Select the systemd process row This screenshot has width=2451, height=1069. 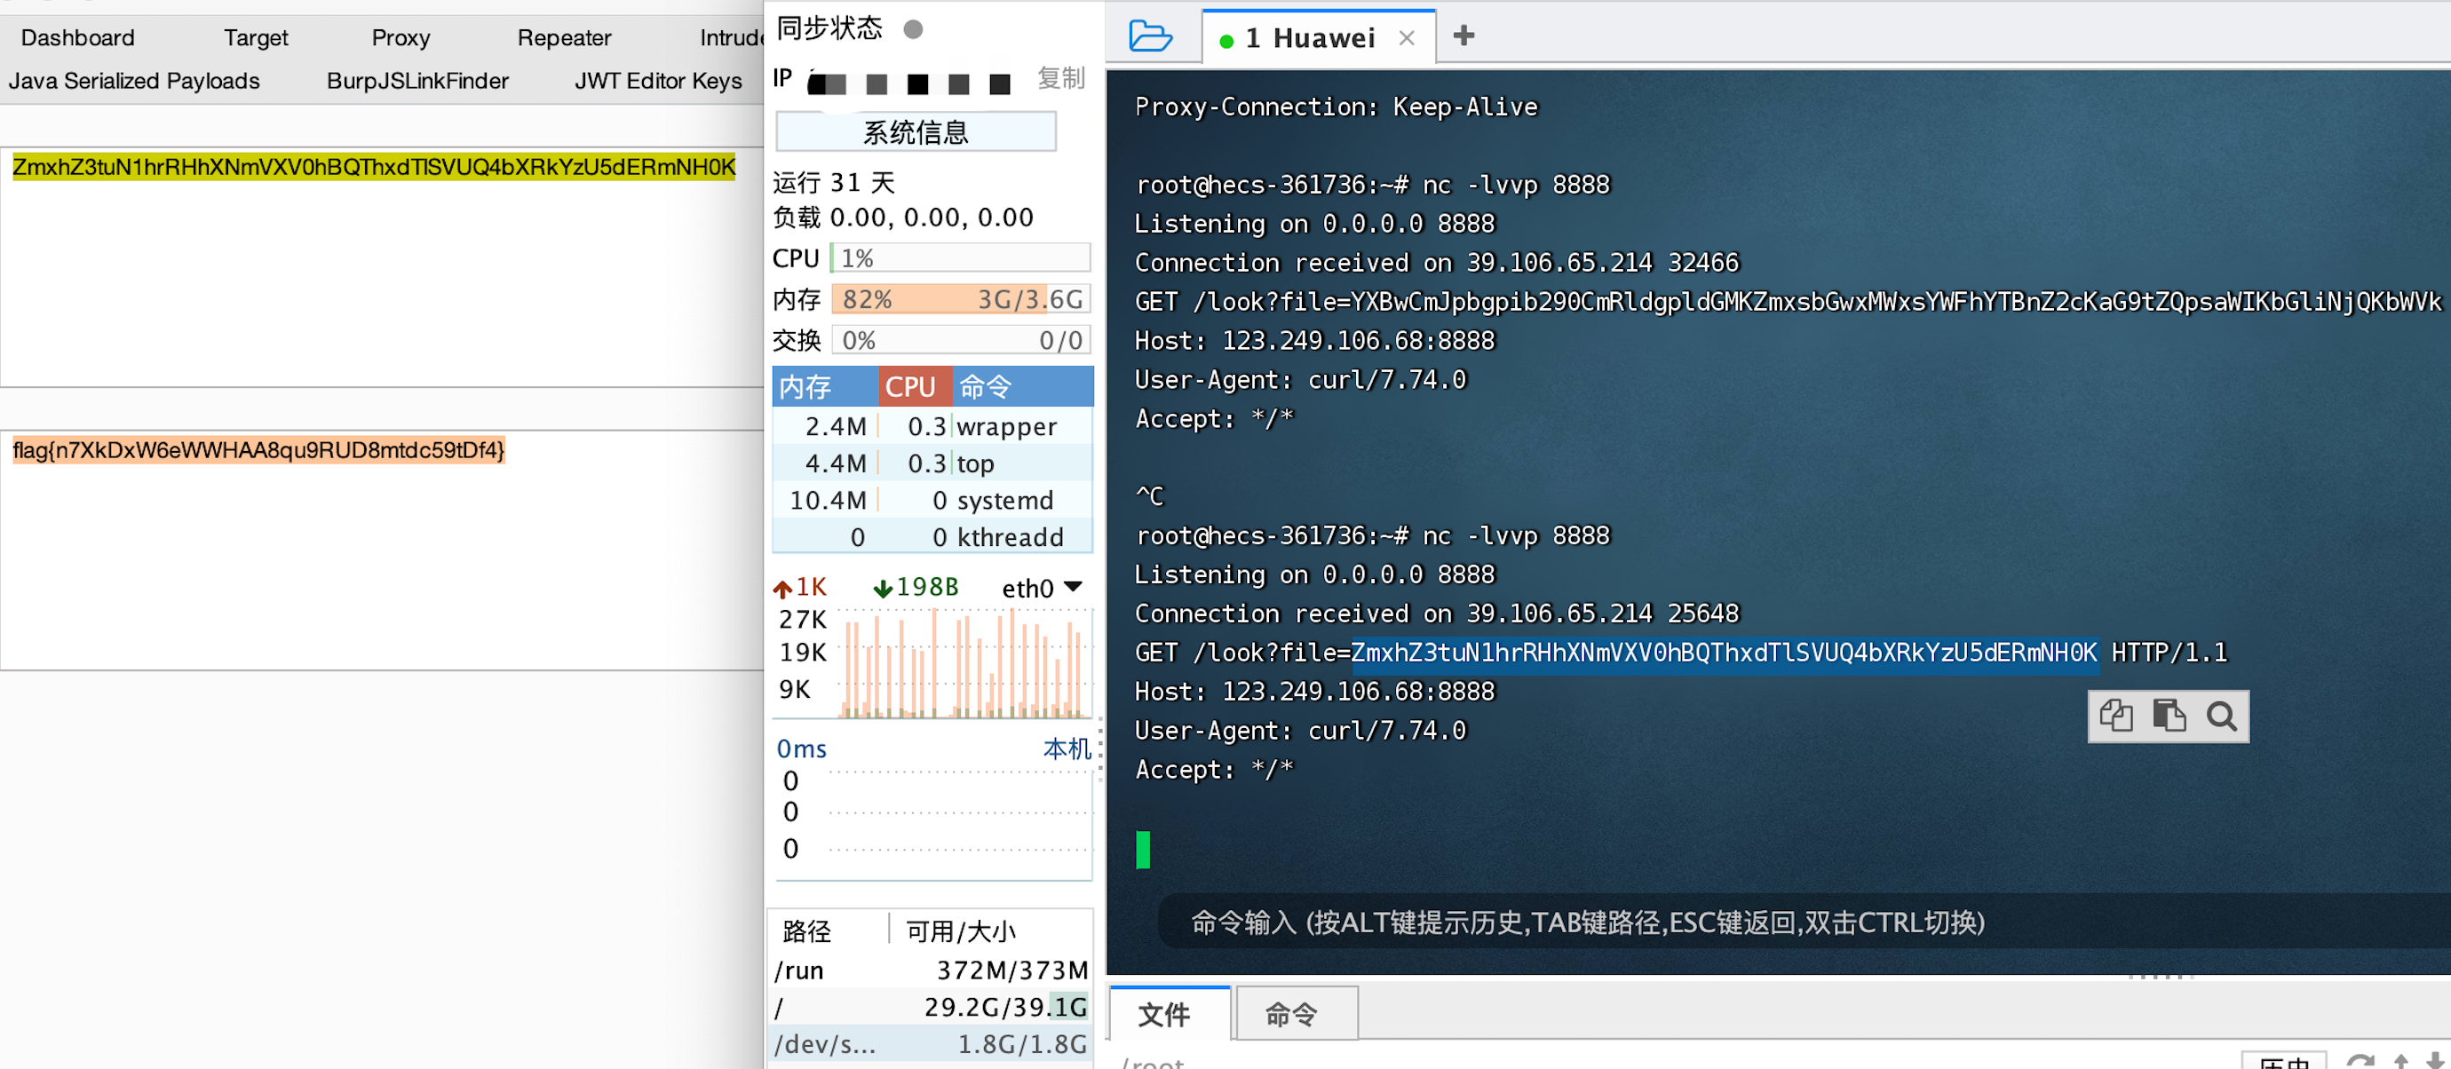(x=932, y=500)
